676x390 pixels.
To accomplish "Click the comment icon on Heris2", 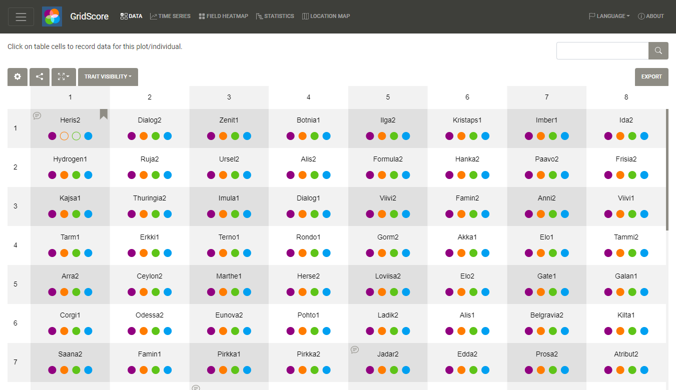I will (37, 115).
